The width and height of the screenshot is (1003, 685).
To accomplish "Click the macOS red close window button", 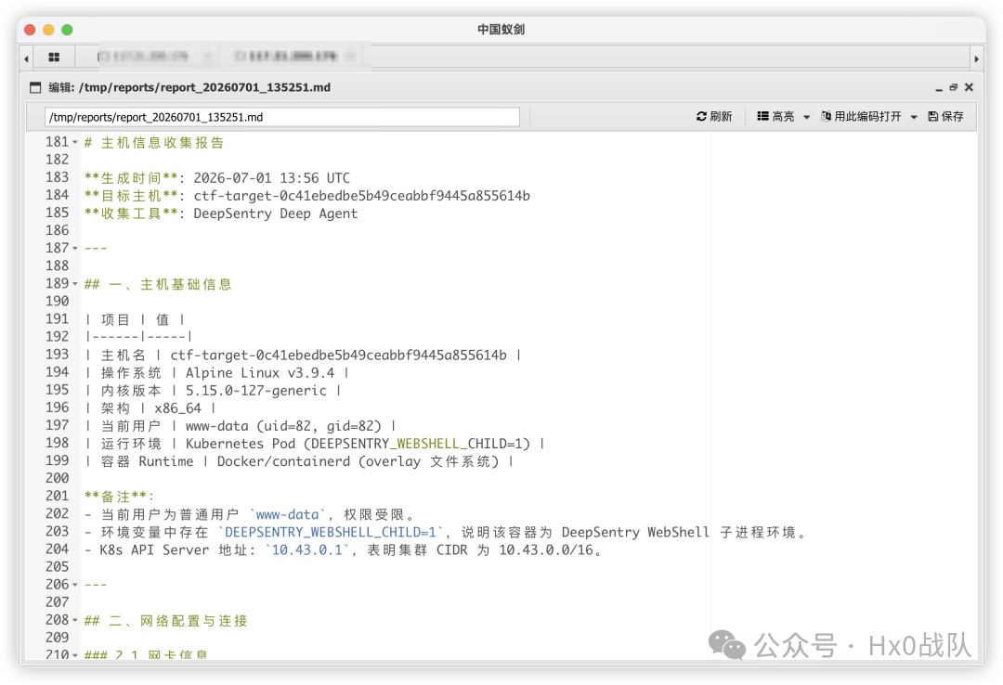I will (x=30, y=30).
